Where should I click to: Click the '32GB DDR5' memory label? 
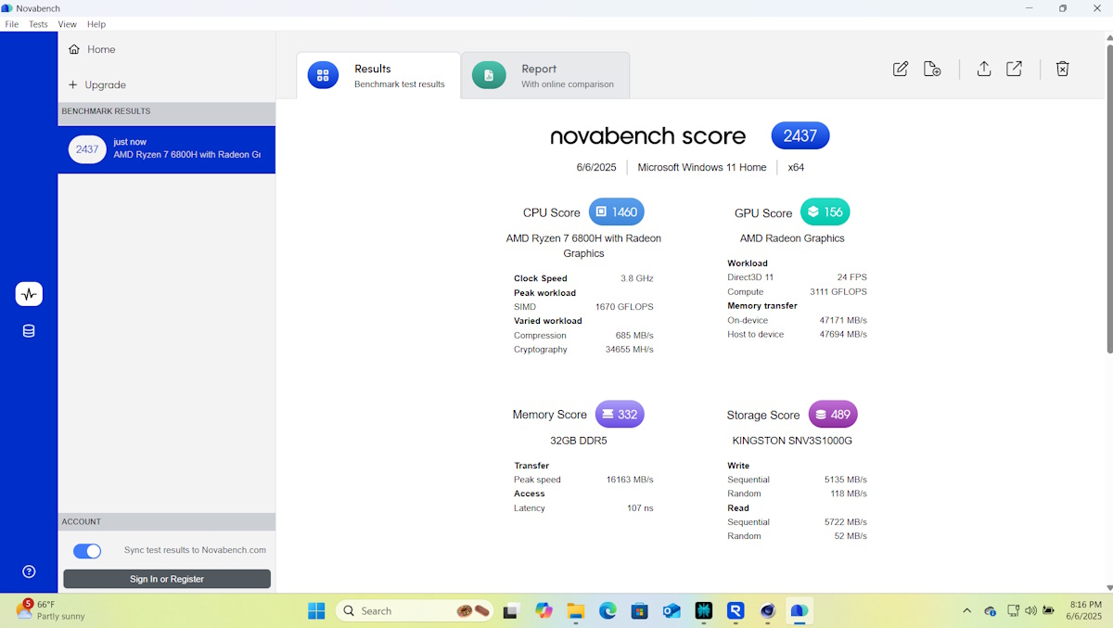click(579, 441)
